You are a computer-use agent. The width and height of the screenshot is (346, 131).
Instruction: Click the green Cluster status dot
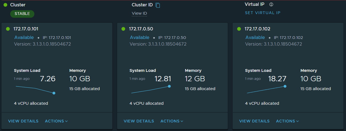coord(5,5)
